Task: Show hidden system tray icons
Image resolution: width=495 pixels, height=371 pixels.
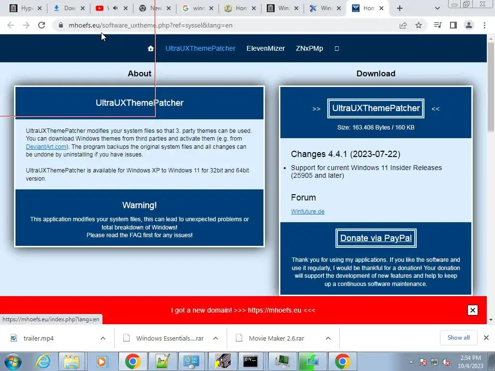Action: (411, 362)
